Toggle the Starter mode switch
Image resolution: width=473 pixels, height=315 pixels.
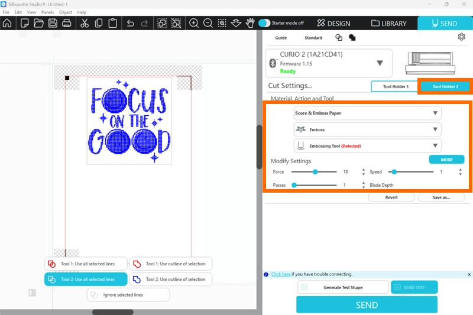(264, 23)
